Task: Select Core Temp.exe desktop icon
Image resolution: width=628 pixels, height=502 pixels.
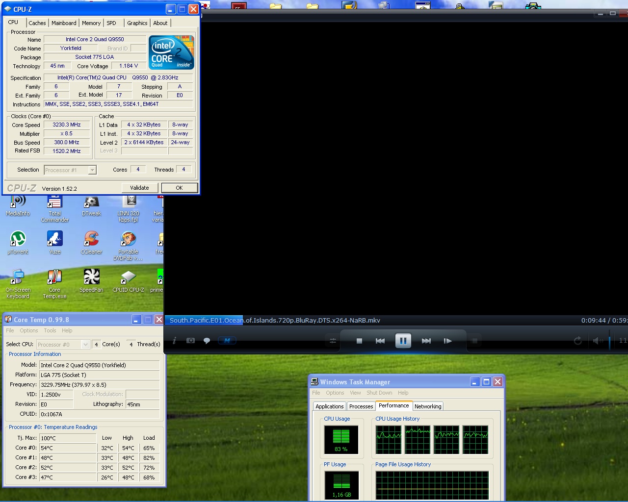Action: (x=54, y=284)
